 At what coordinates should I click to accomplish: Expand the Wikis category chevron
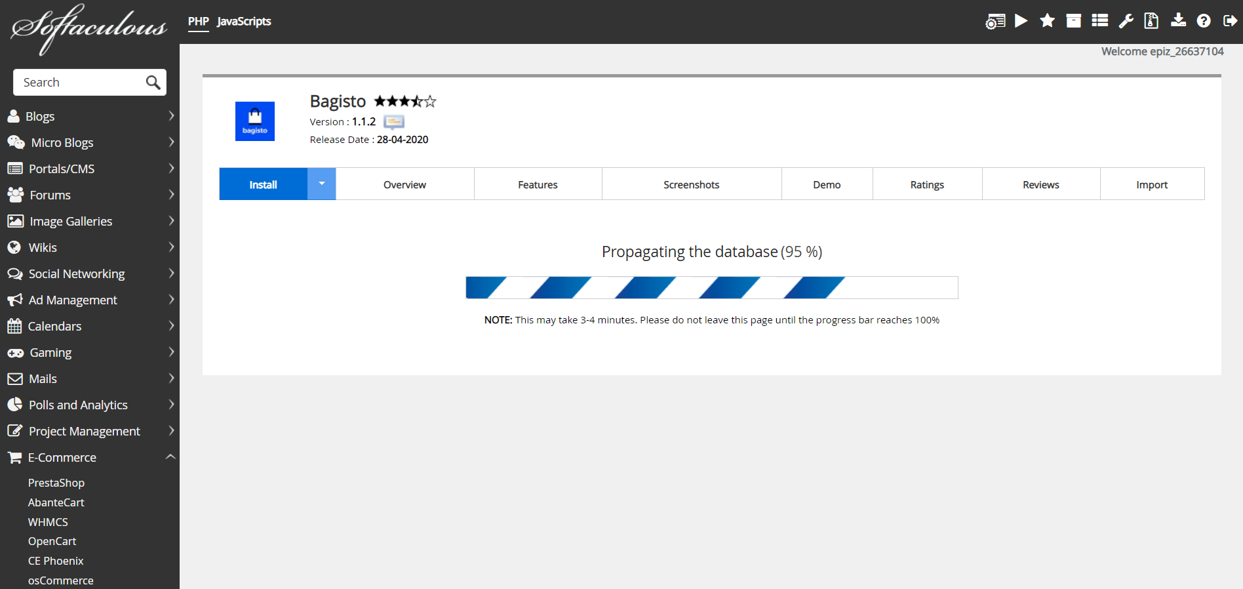point(171,247)
